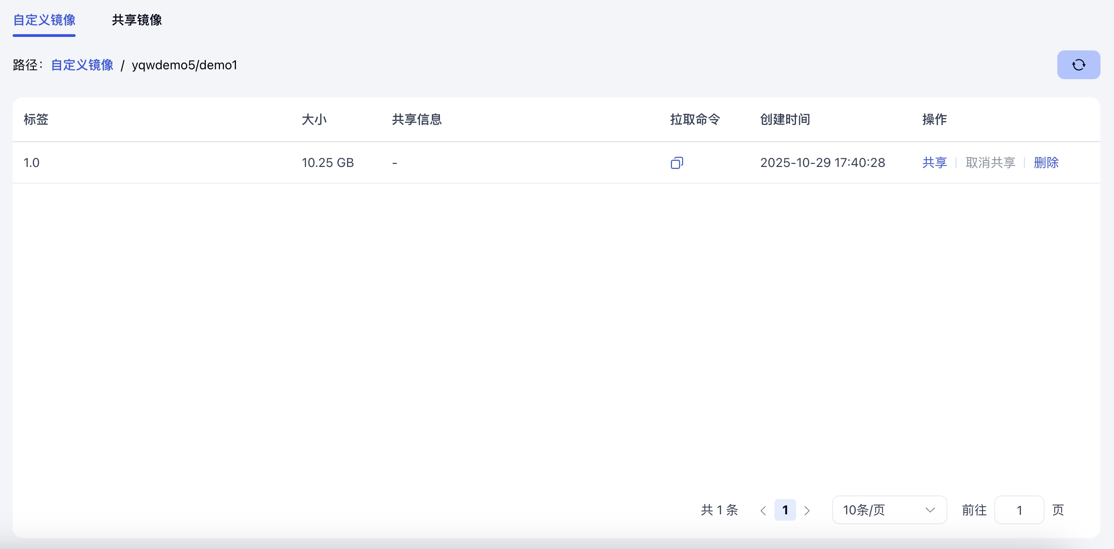The width and height of the screenshot is (1114, 549).
Task: Go to the next page arrow
Action: click(807, 510)
